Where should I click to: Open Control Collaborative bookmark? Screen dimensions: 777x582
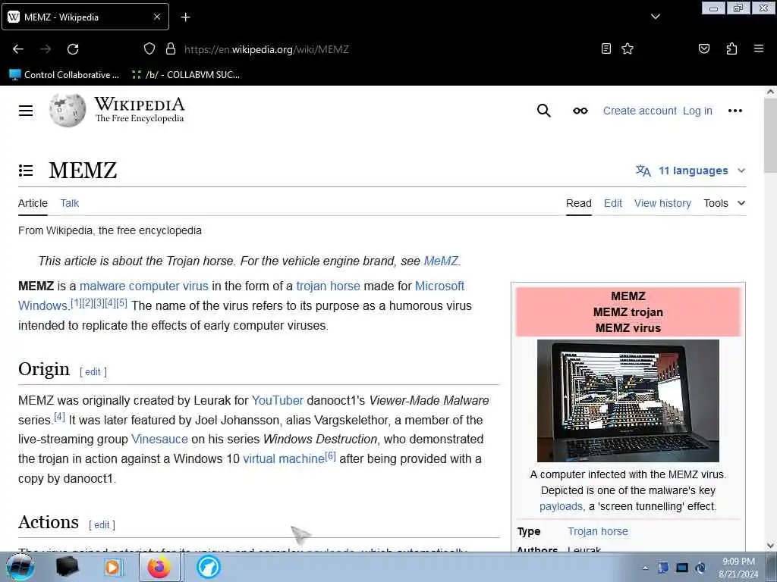[x=64, y=75]
